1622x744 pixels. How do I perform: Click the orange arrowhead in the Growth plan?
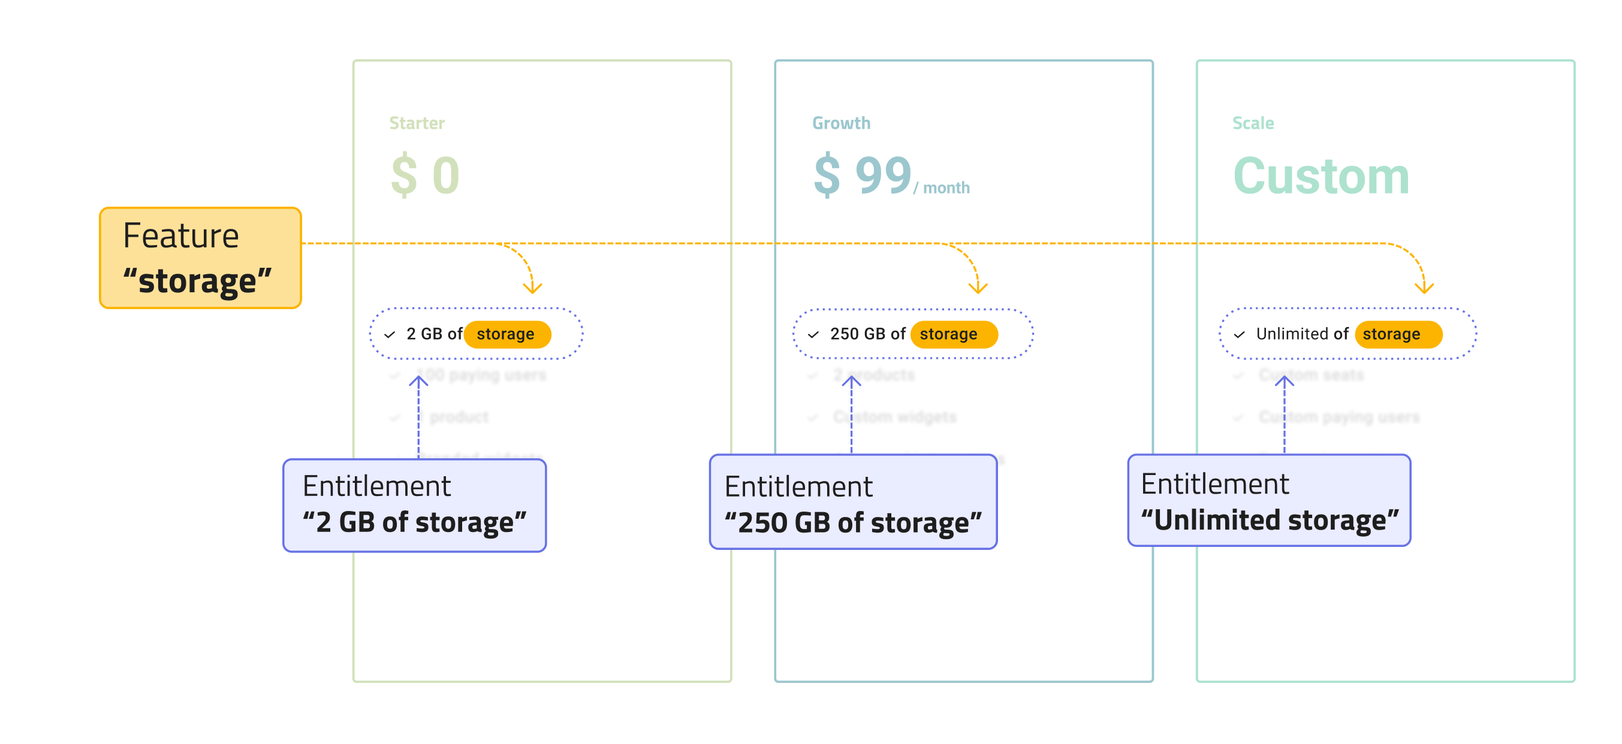(x=978, y=288)
